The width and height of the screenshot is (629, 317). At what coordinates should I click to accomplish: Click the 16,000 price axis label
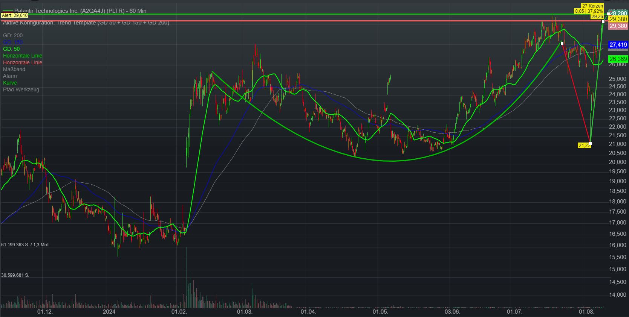pos(618,245)
